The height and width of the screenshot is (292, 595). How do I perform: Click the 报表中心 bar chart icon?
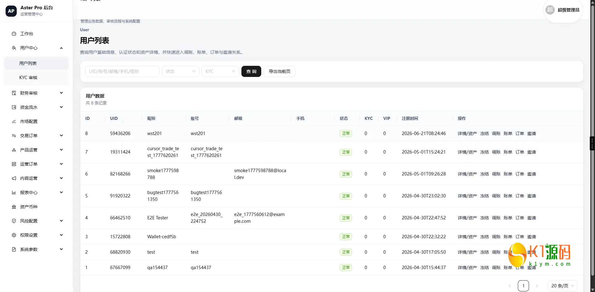tap(14, 193)
